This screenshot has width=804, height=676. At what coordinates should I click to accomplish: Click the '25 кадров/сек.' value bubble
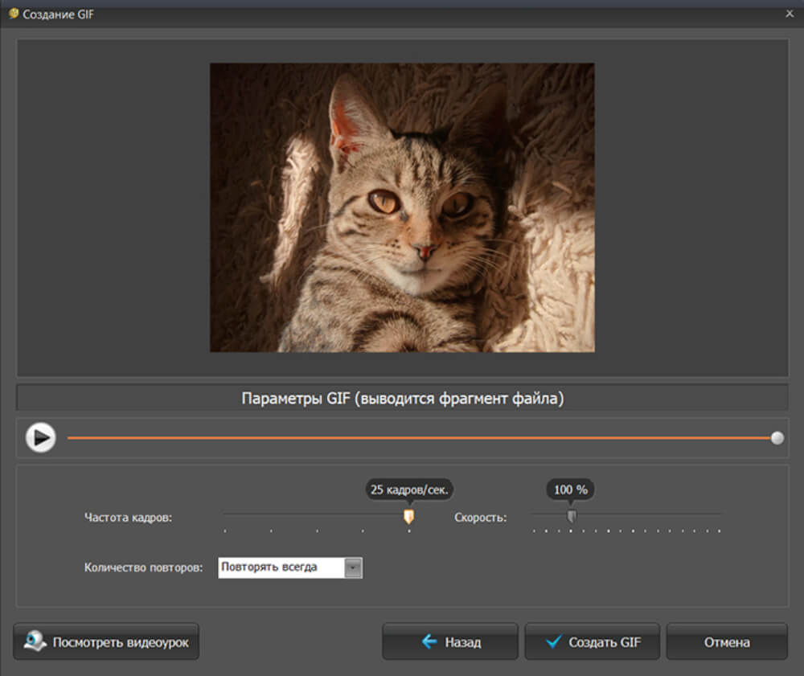[409, 489]
